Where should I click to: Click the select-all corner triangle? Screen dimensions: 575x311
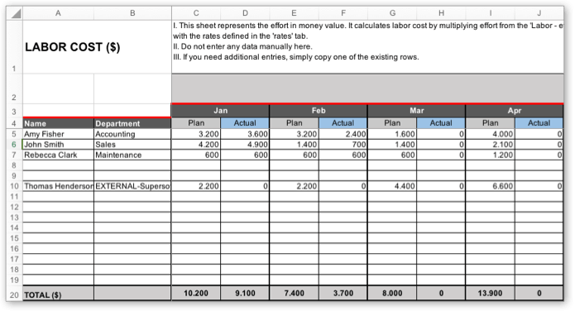(15, 13)
